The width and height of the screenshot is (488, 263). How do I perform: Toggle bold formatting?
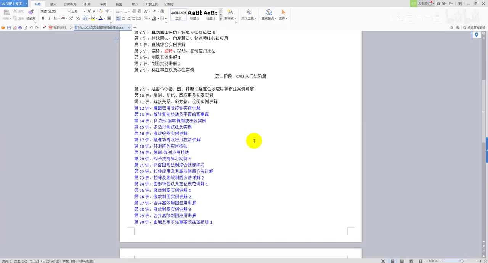43,18
